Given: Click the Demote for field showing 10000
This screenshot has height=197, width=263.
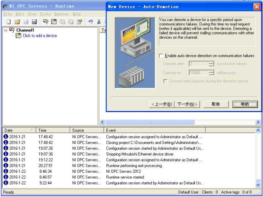Looking at the screenshot, I should tap(199, 73).
